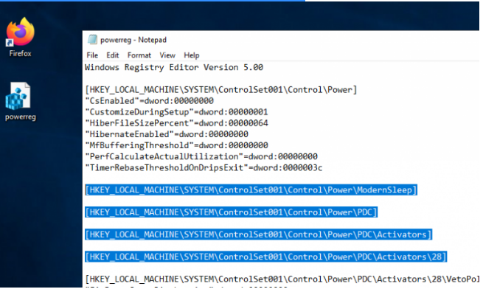
Task: Click the highlighted PDC\Activators\28] key line
Action: tap(266, 257)
